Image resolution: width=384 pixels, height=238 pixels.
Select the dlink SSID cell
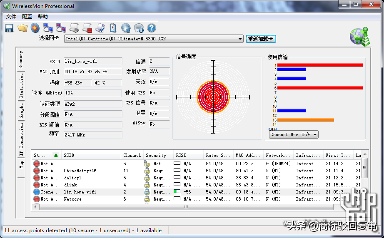click(x=70, y=185)
